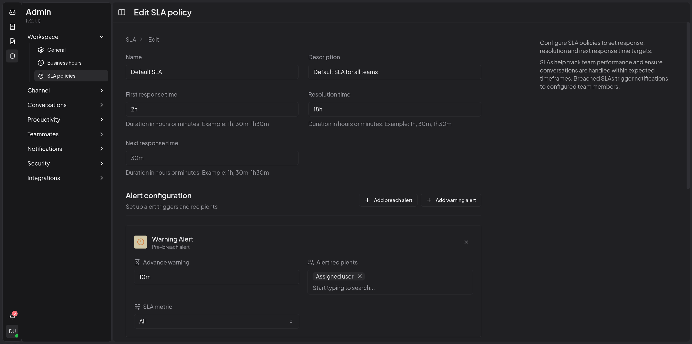Toggle the sidebar panel icon
The height and width of the screenshot is (344, 692).
click(122, 12)
